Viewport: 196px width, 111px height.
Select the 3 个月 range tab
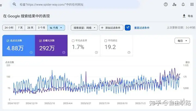point(42,28)
